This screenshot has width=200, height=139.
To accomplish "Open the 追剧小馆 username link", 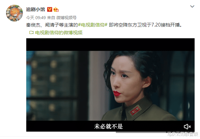I will click(x=35, y=9).
